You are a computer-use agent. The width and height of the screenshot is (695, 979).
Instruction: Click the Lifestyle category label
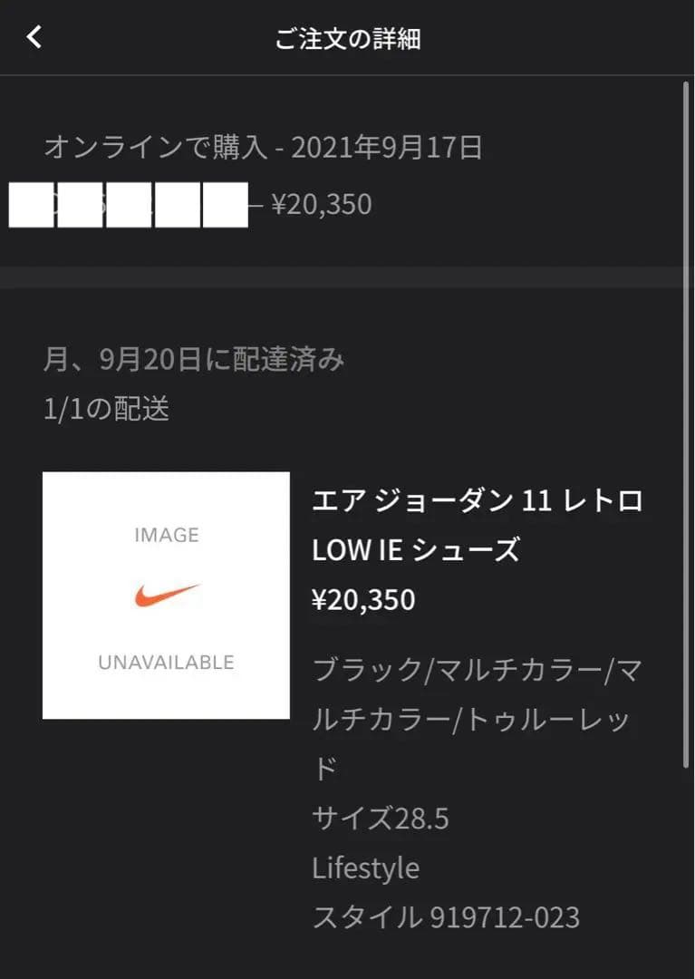(x=365, y=868)
